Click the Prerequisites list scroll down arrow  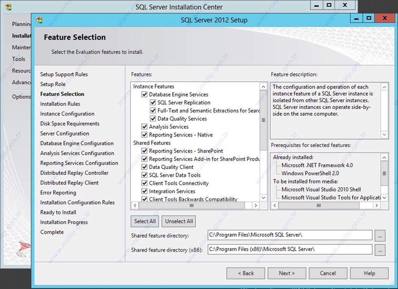tap(384, 198)
